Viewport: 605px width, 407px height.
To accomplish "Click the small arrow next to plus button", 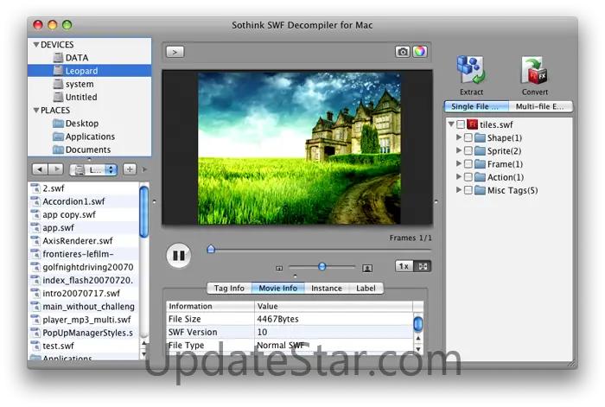I will pyautogui.click(x=144, y=169).
